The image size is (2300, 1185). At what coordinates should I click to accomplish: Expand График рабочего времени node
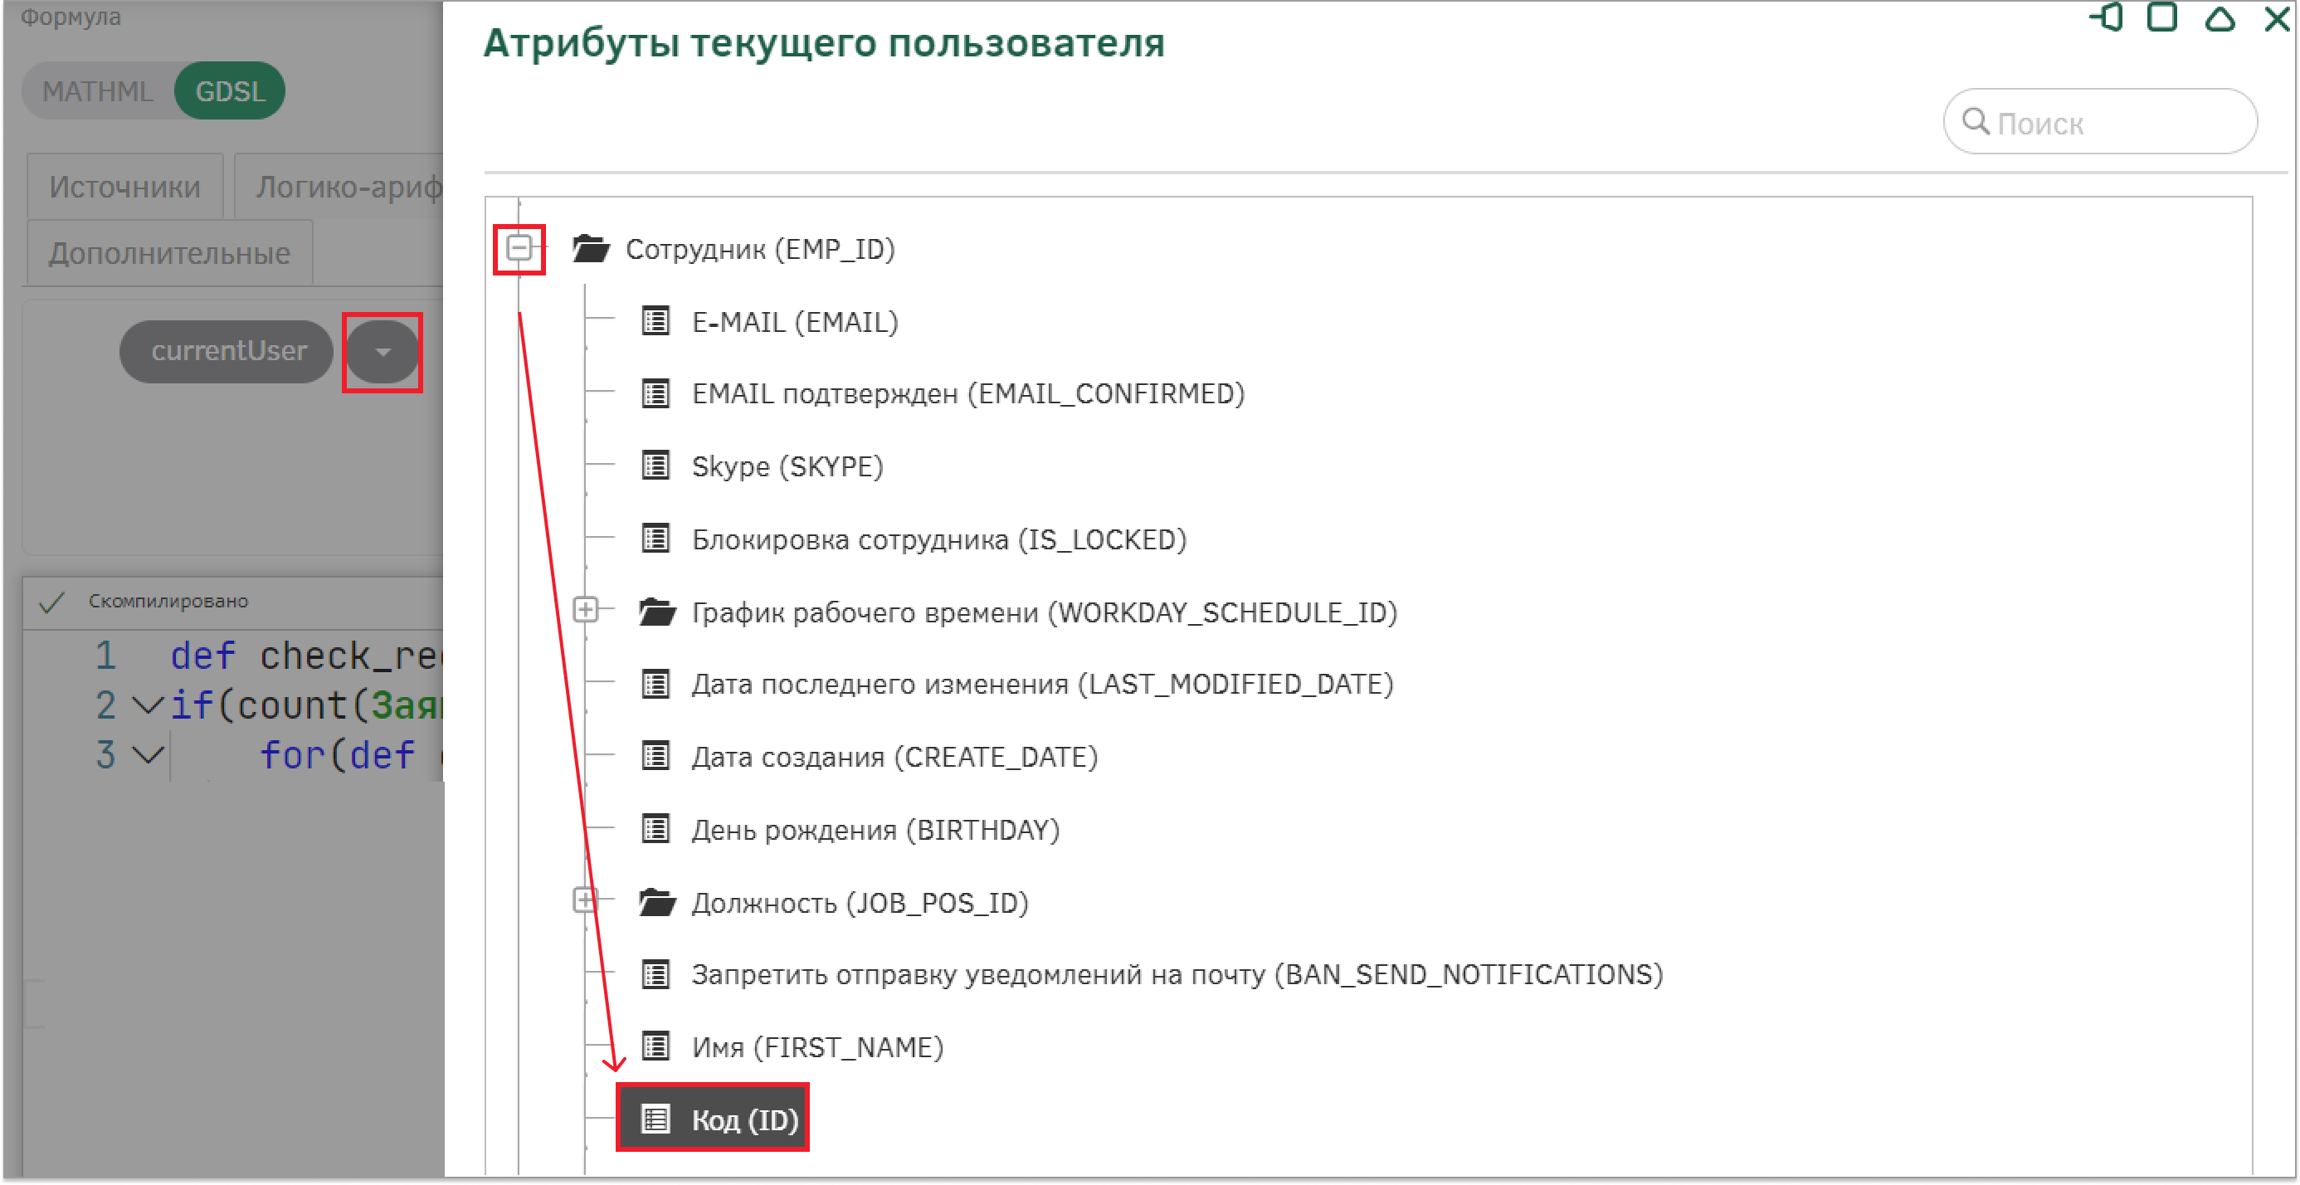(585, 610)
